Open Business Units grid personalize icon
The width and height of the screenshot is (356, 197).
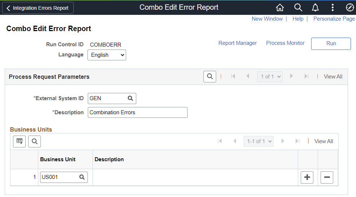(19, 141)
